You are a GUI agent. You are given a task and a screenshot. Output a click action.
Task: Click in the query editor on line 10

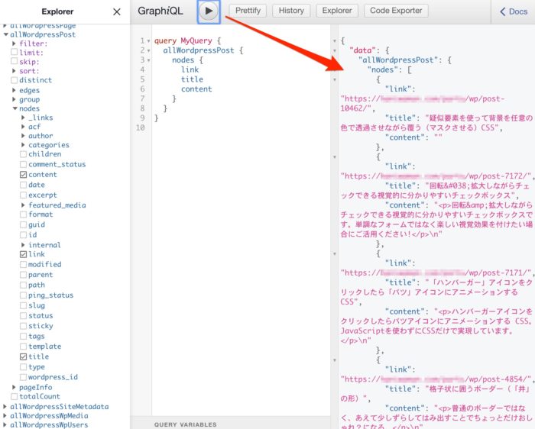[229, 127]
